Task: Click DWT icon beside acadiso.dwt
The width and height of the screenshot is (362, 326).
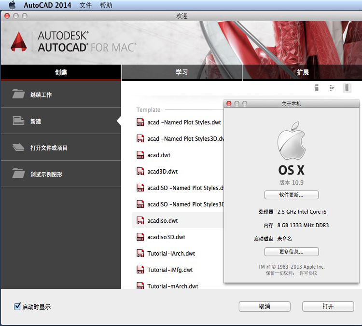Action: (x=140, y=220)
